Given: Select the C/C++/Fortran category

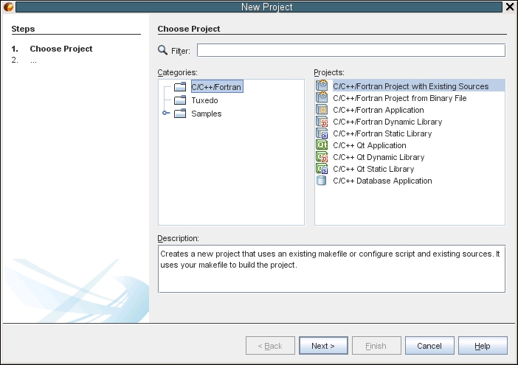Looking at the screenshot, I should [x=217, y=87].
